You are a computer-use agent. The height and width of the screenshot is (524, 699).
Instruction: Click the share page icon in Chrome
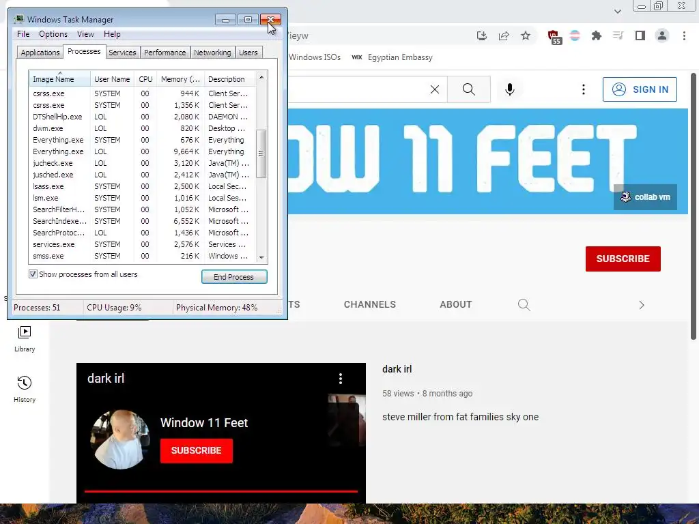pos(504,35)
